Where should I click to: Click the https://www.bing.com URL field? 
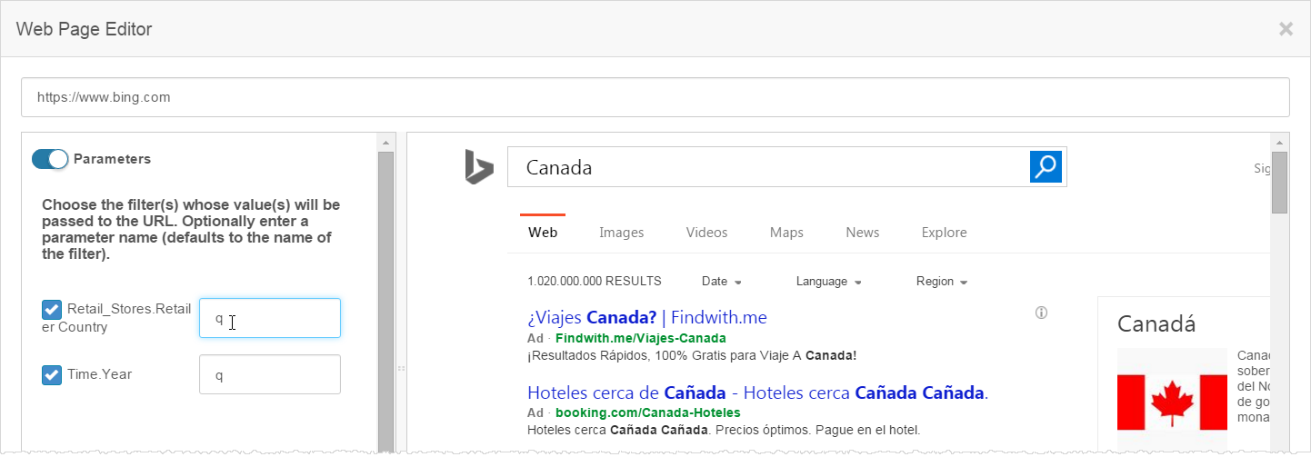pos(655,97)
